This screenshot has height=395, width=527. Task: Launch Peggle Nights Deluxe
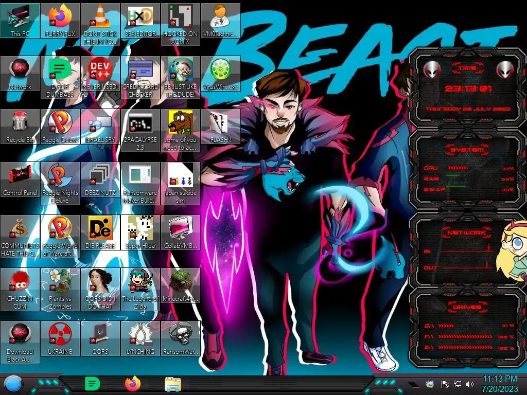point(60,184)
